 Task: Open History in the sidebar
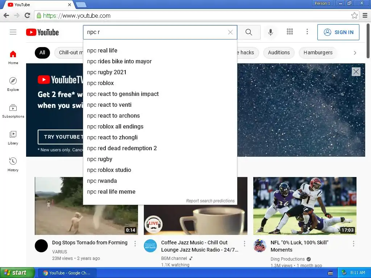13,165
